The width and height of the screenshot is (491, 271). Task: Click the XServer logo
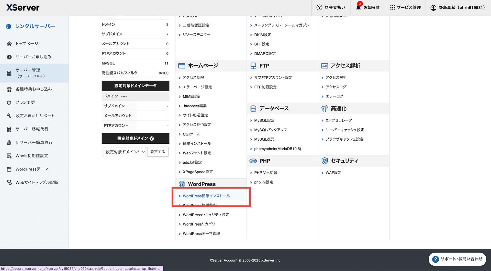pos(23,7)
